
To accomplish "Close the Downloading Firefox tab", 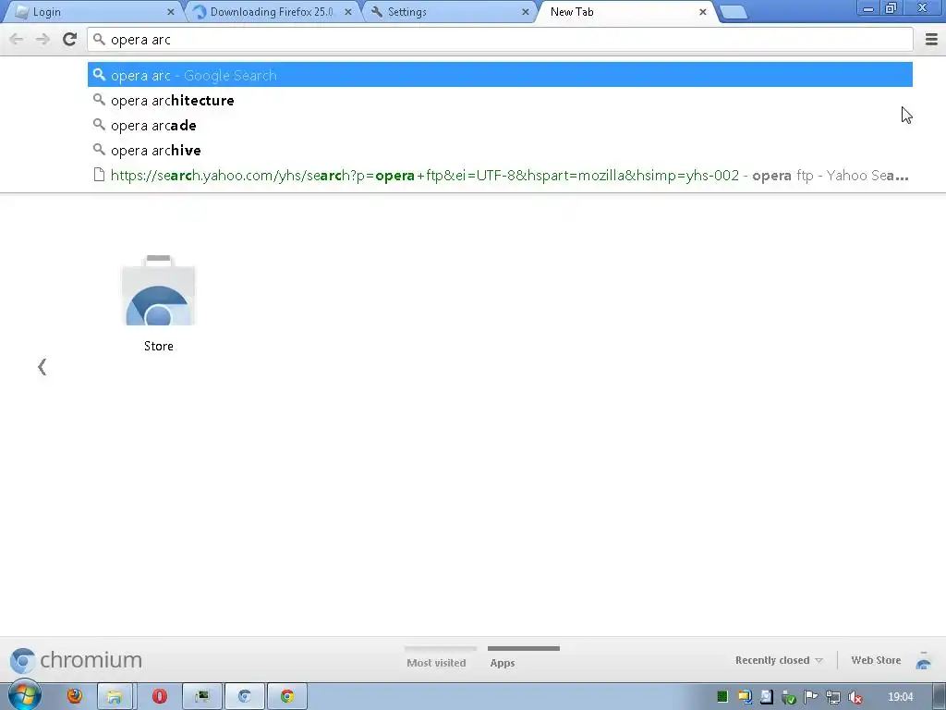I will click(x=348, y=12).
